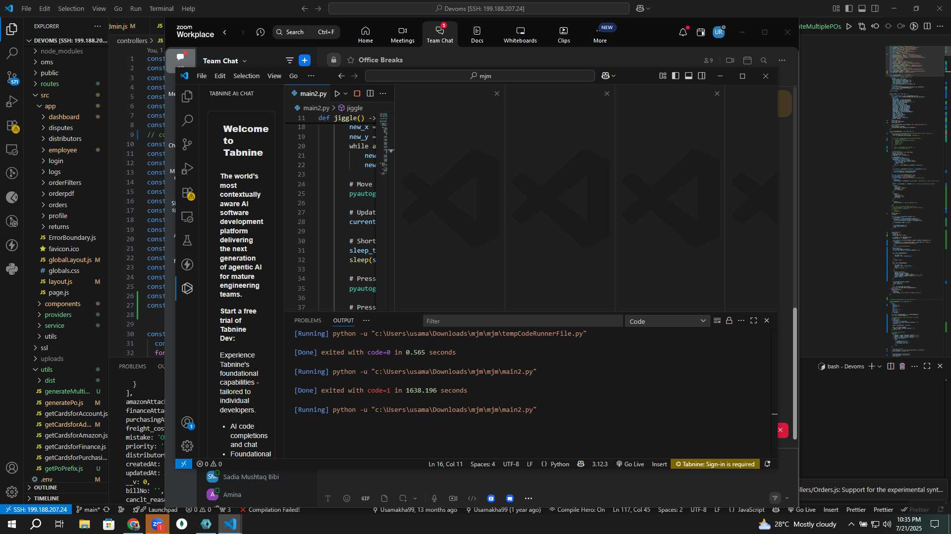Clear output in the inner VS Code panel
951x534 pixels.
717,321
